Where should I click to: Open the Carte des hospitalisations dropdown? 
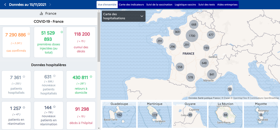pyautogui.click(x=123, y=16)
